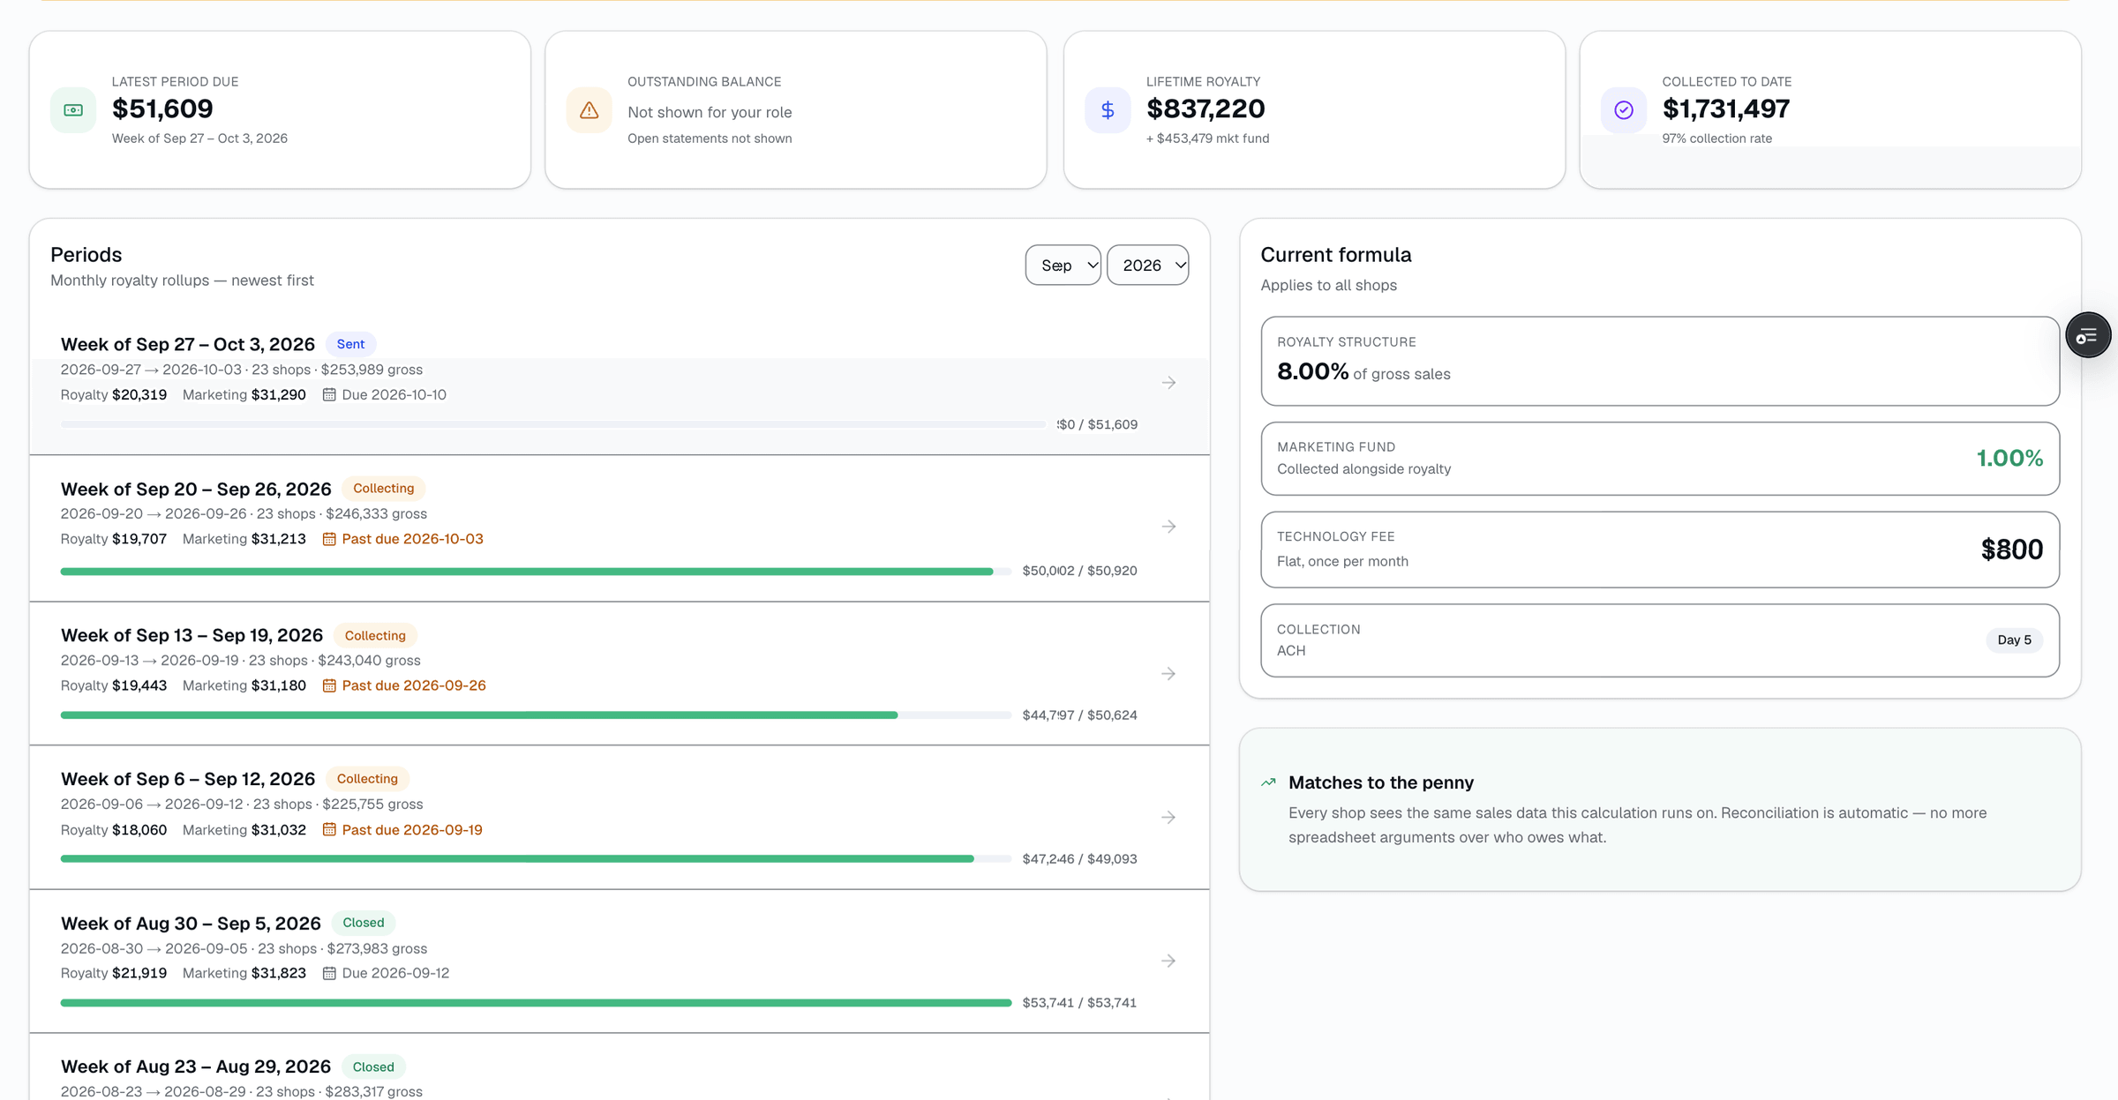Click calendar icon next to Past due 2026-09-26

[x=329, y=685]
